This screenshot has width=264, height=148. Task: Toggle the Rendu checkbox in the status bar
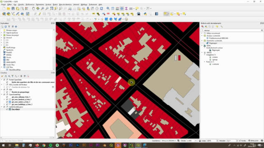pos(240,141)
